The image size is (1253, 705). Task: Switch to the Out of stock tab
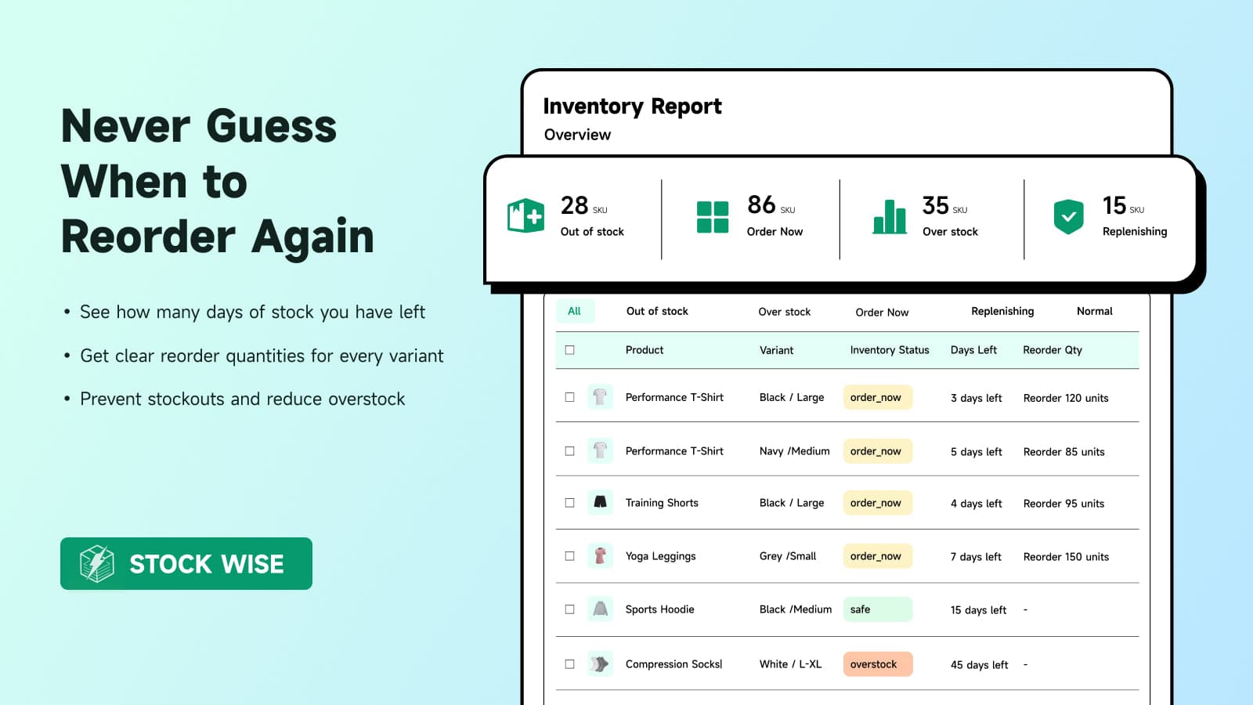[x=657, y=311]
